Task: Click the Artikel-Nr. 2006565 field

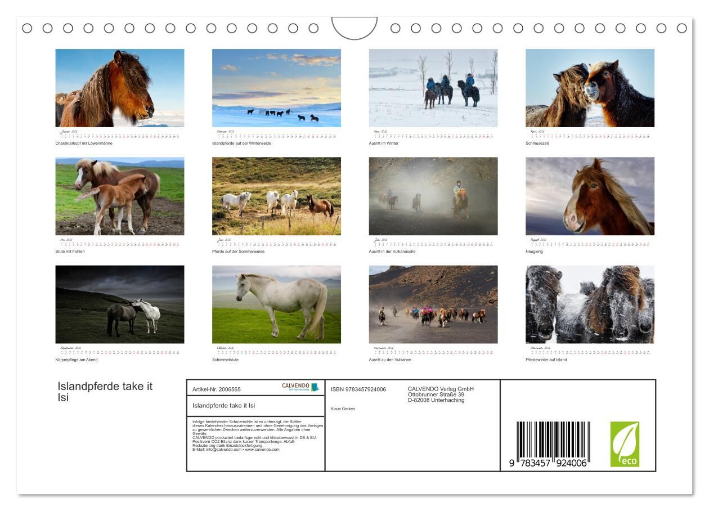Action: click(x=217, y=389)
